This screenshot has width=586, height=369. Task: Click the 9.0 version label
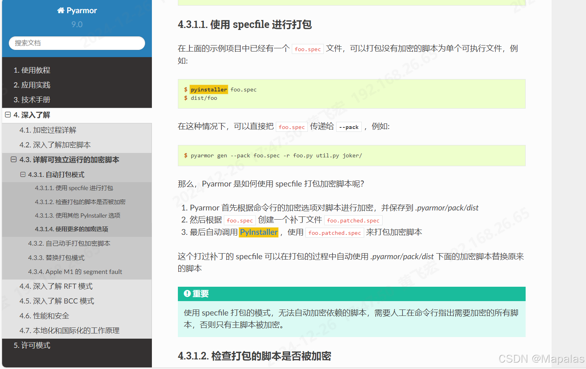coord(77,24)
